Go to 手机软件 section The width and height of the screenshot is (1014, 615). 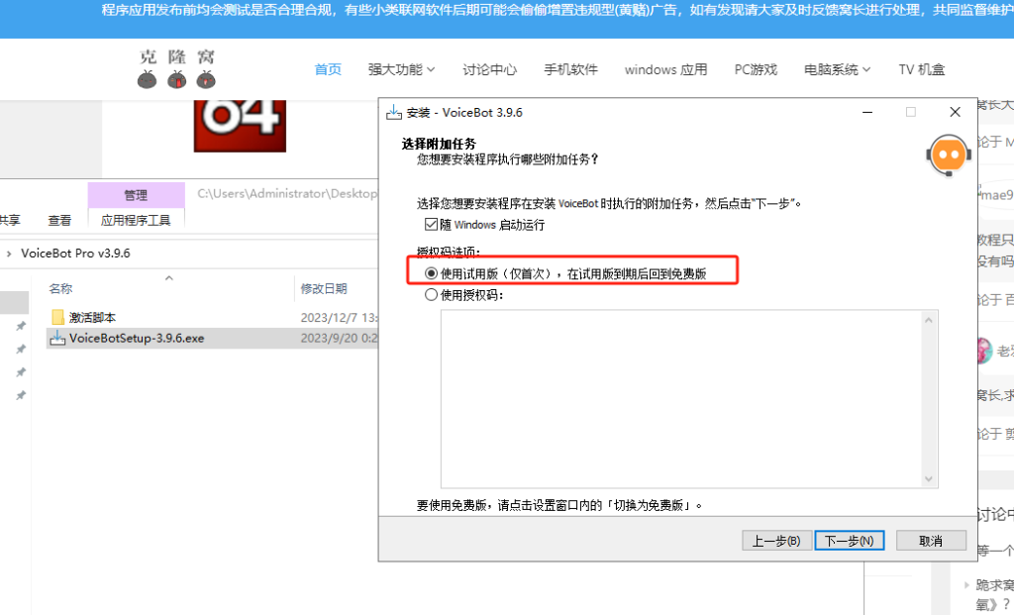point(570,69)
